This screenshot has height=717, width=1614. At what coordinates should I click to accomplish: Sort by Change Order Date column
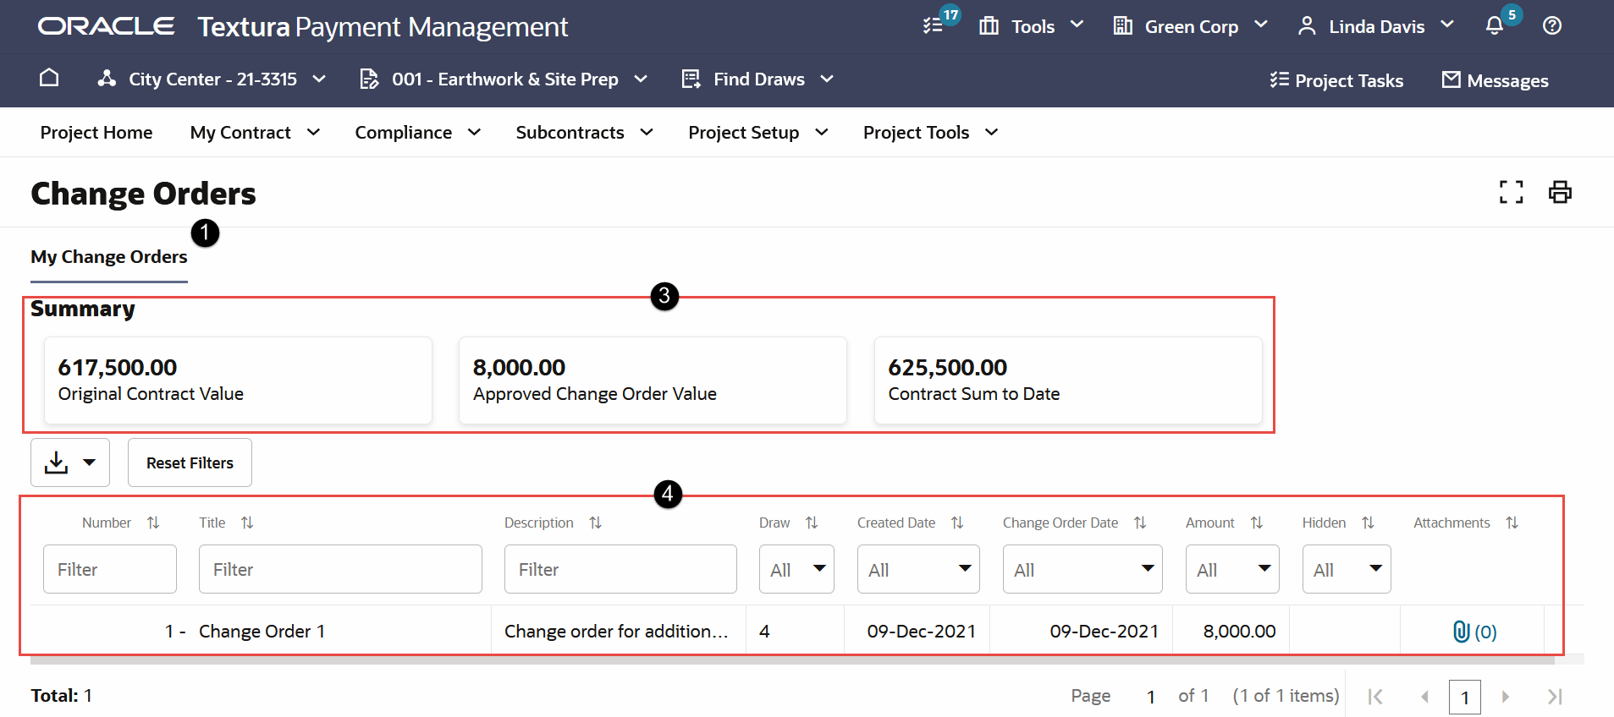1140,523
